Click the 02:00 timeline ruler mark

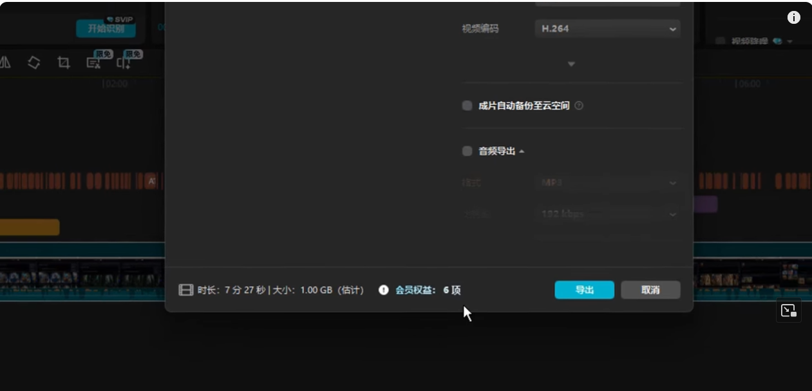click(115, 84)
